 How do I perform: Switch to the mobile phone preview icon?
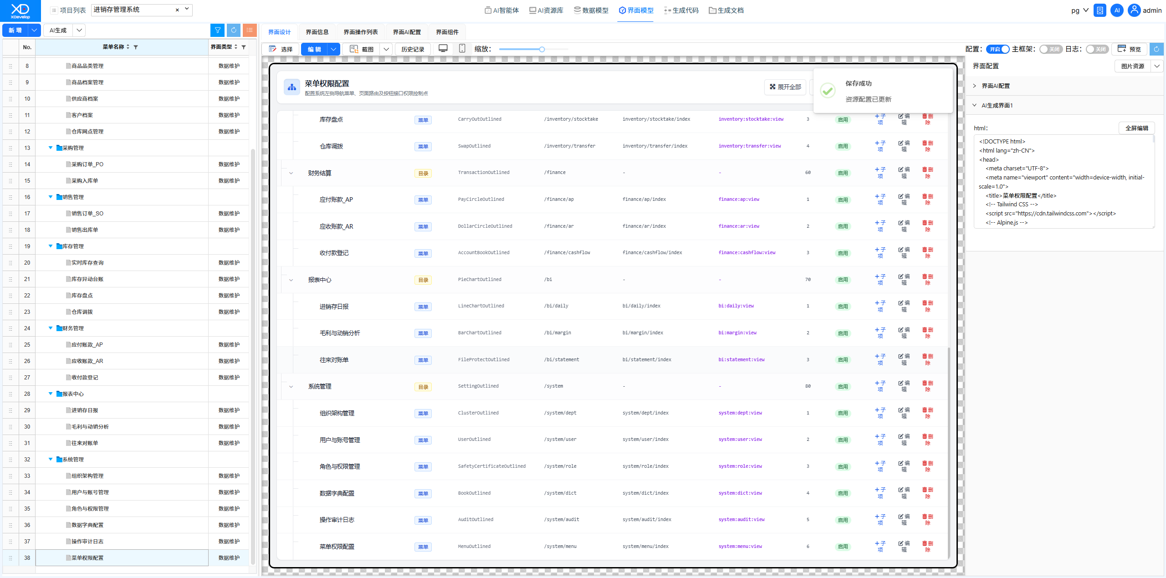click(462, 48)
